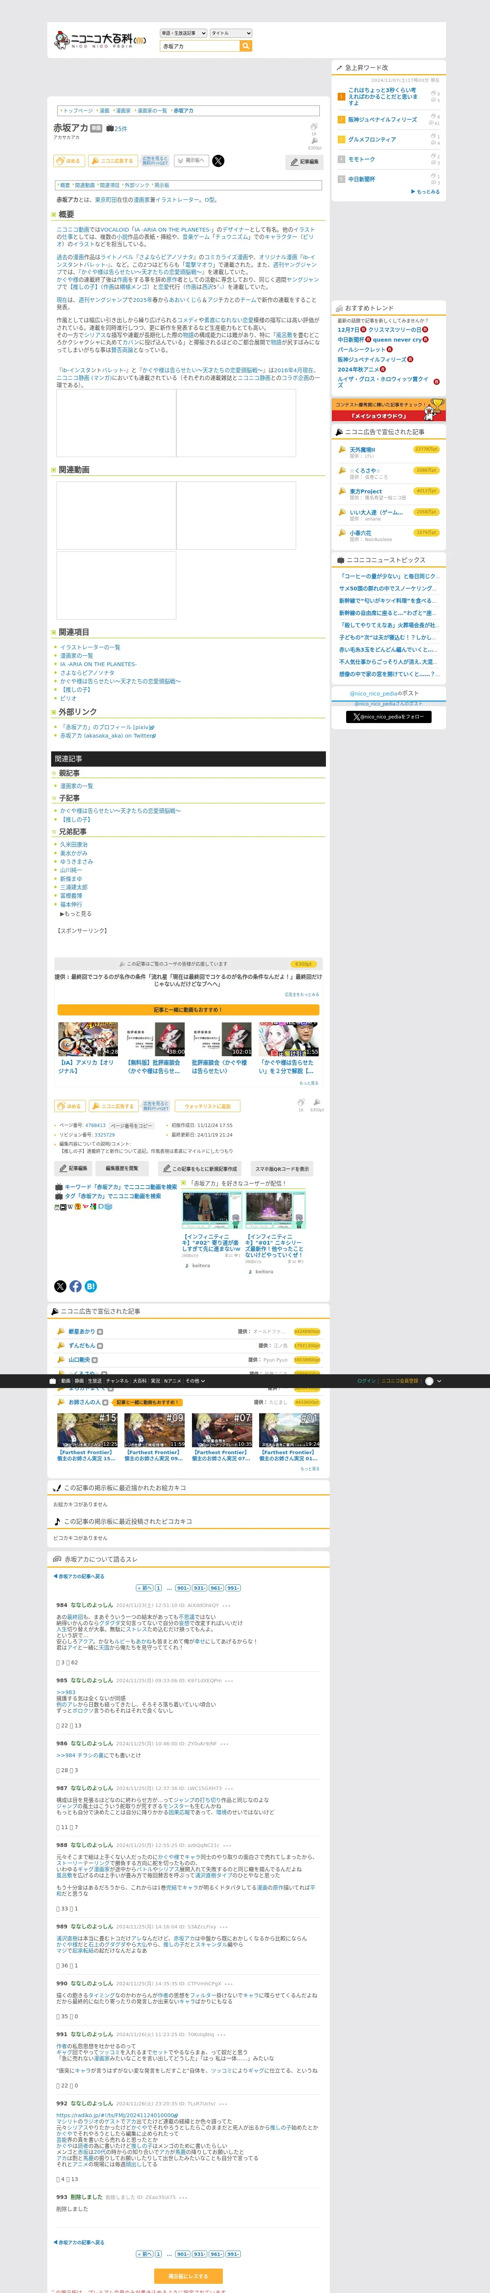Click the top ニコニ広告する button
The image size is (490, 2293).
[112, 161]
